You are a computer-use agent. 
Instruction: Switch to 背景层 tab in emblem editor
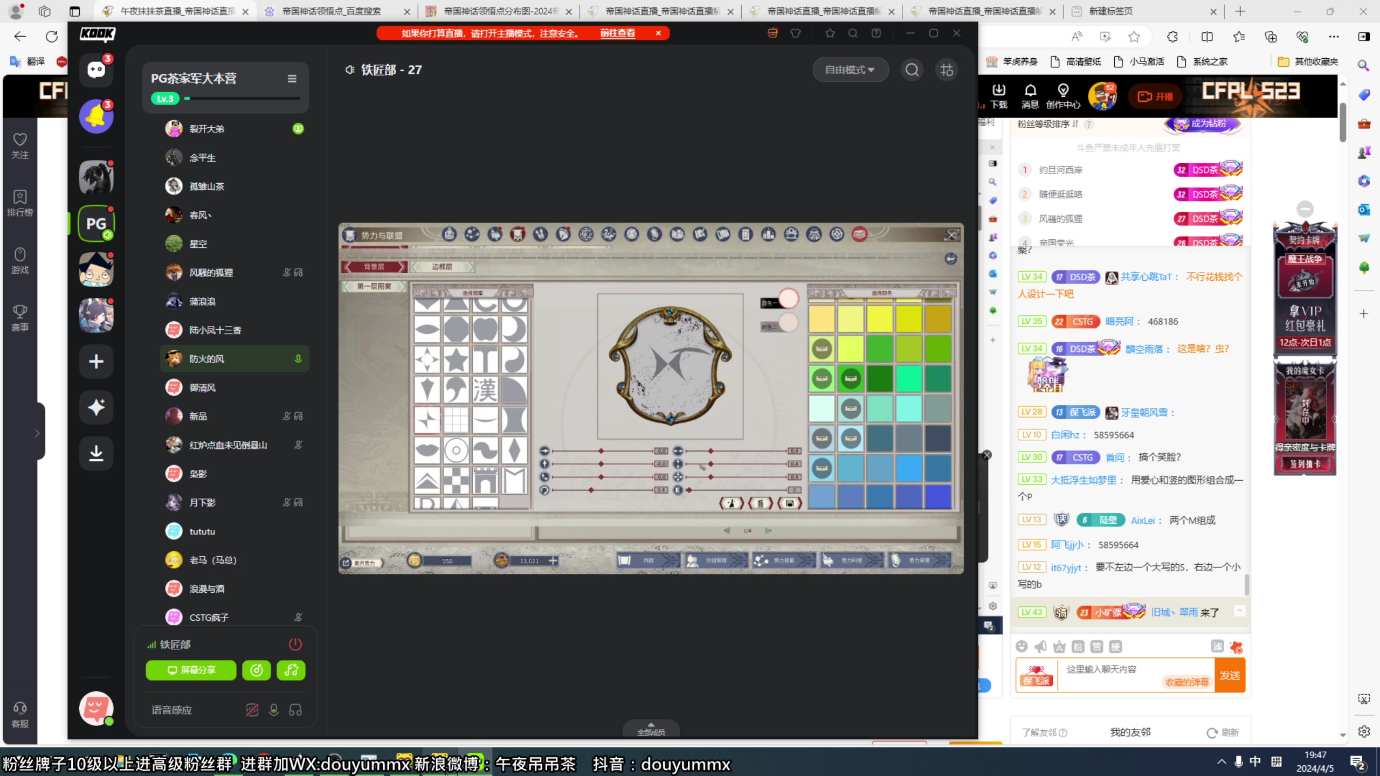[x=374, y=267]
